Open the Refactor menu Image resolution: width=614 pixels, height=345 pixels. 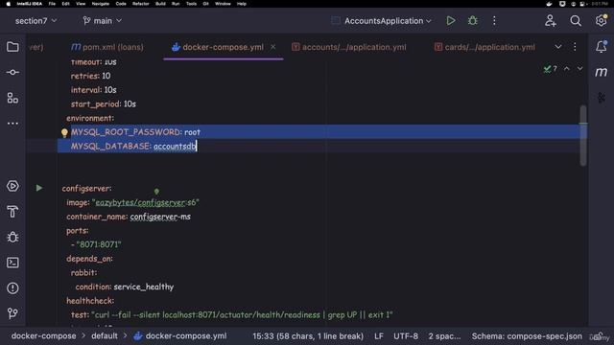click(141, 4)
